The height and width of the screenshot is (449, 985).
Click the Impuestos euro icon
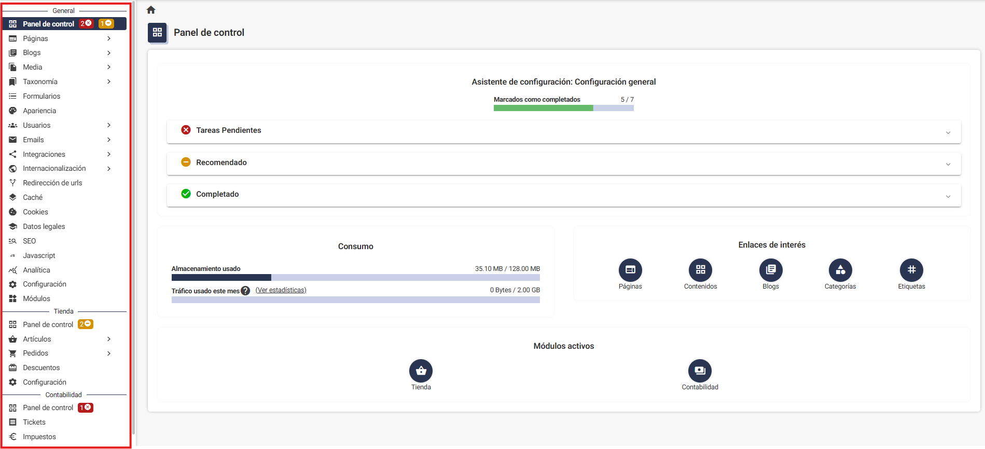(13, 437)
